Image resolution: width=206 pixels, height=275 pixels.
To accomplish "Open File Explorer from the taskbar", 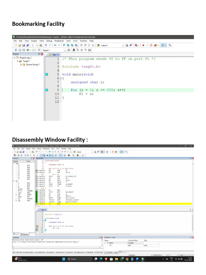I will [x=116, y=259].
